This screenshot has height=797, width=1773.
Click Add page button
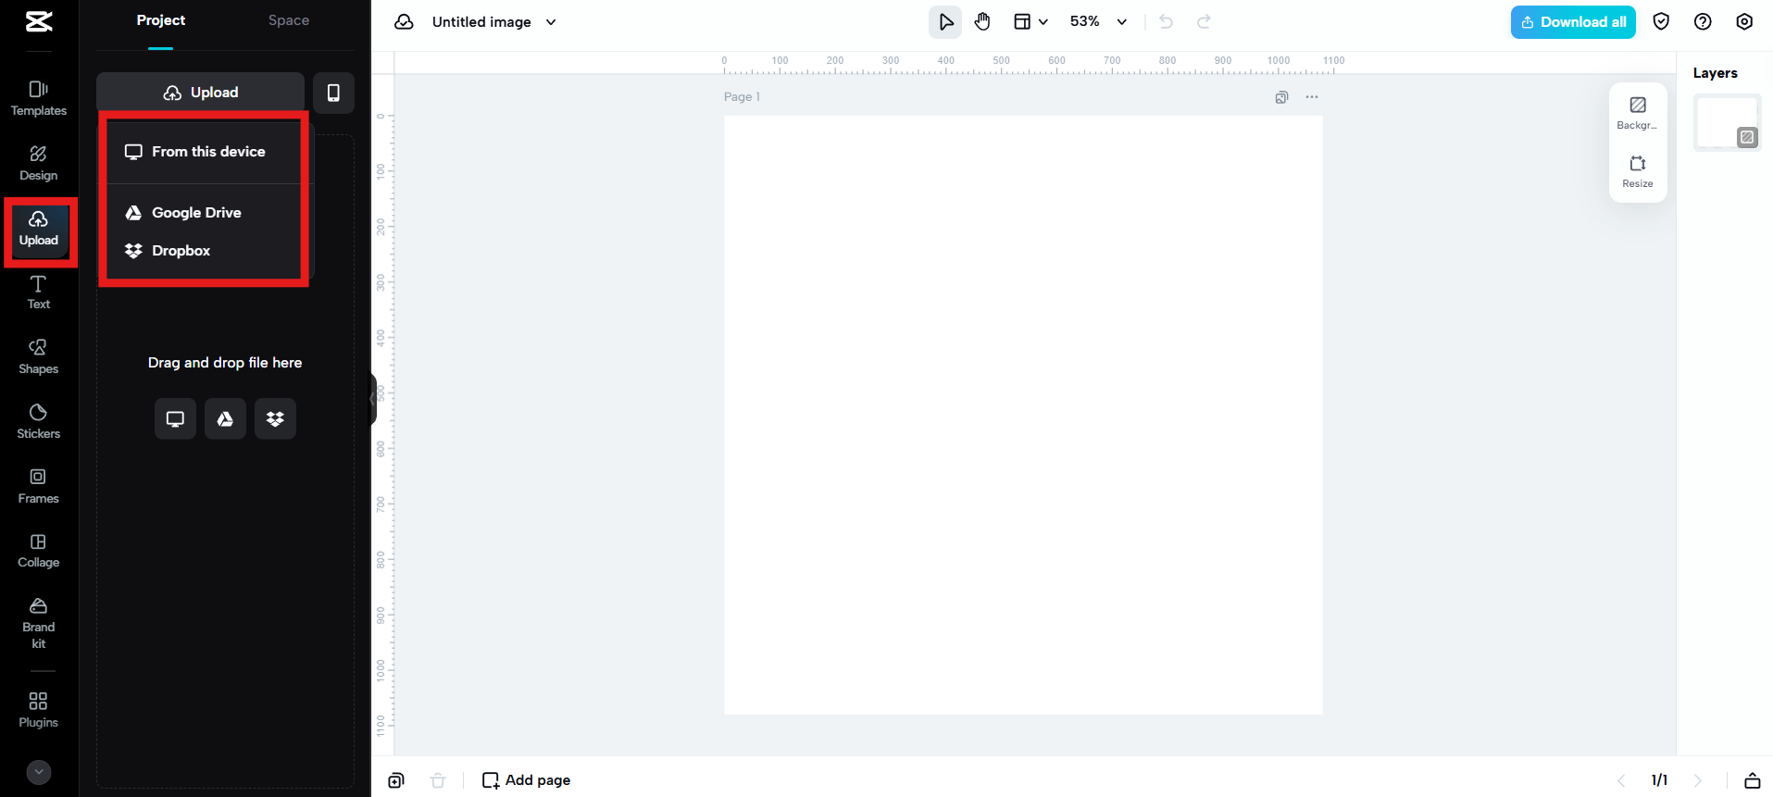point(526,780)
